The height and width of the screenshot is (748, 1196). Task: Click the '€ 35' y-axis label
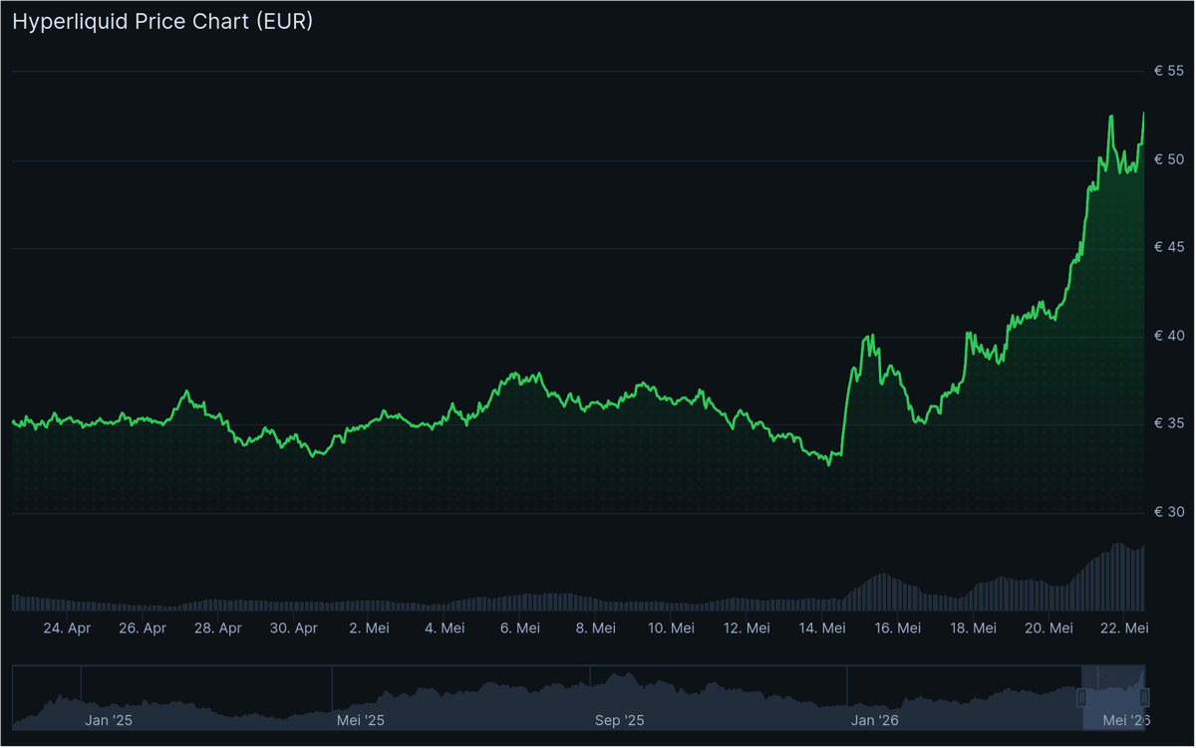coord(1169,423)
